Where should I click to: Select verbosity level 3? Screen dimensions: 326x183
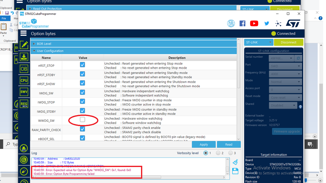[x=230, y=153]
